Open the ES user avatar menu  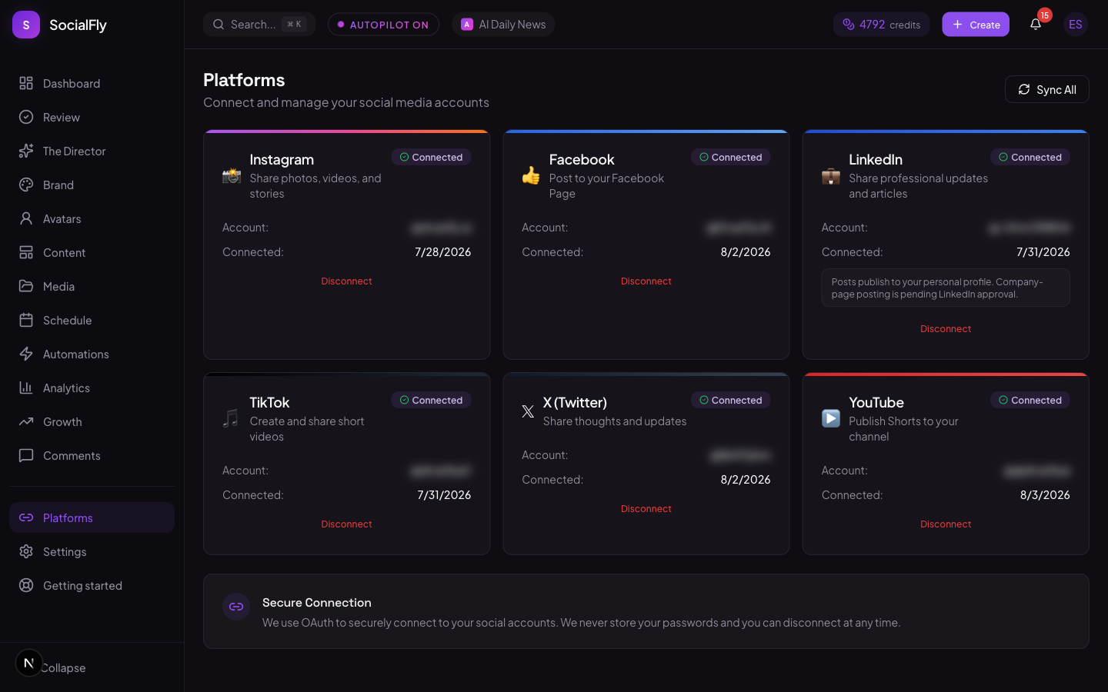1076,25
